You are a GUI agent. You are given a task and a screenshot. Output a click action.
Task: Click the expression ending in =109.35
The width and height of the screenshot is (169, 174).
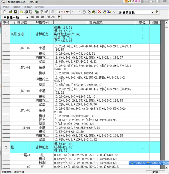94,135
